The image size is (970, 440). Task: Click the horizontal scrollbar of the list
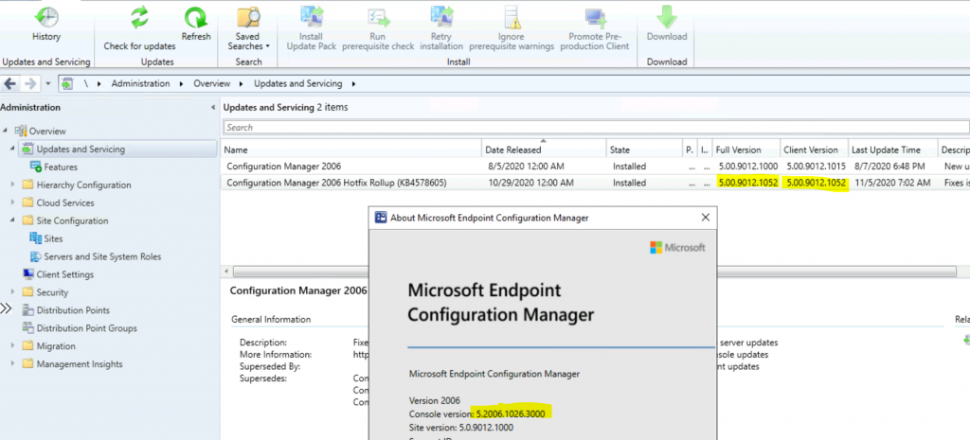point(594,272)
